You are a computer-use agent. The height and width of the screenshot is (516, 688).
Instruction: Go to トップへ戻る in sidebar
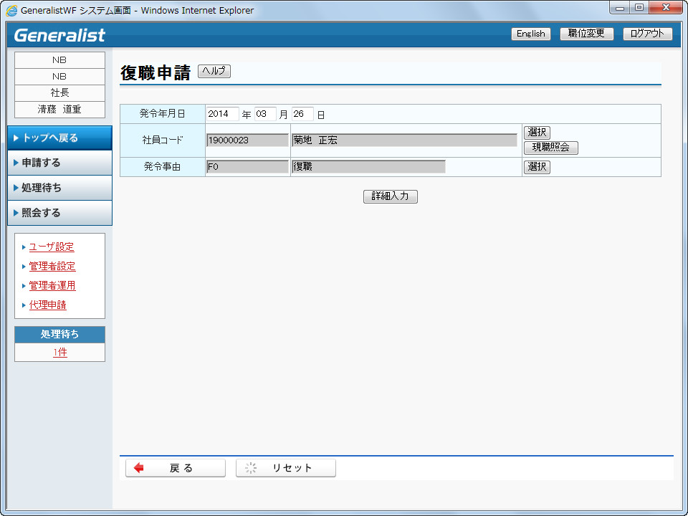tap(59, 138)
